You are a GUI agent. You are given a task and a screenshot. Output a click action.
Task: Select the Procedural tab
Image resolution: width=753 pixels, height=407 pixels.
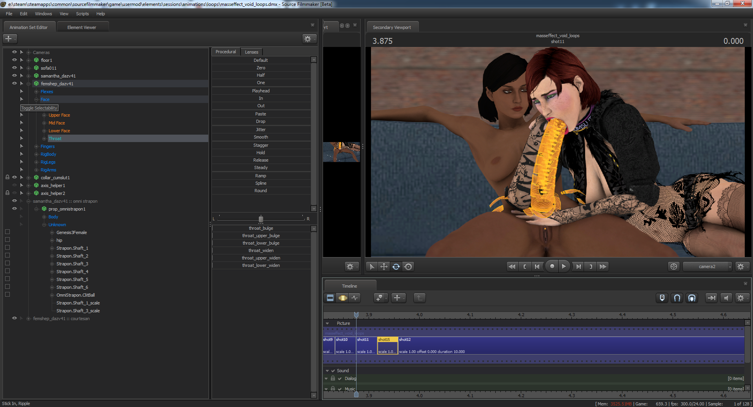point(226,52)
